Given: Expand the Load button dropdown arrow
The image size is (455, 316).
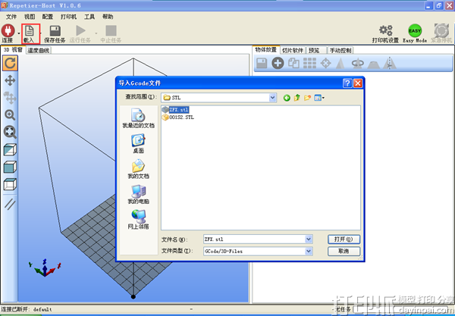Looking at the screenshot, I should pyautogui.click(x=41, y=33).
